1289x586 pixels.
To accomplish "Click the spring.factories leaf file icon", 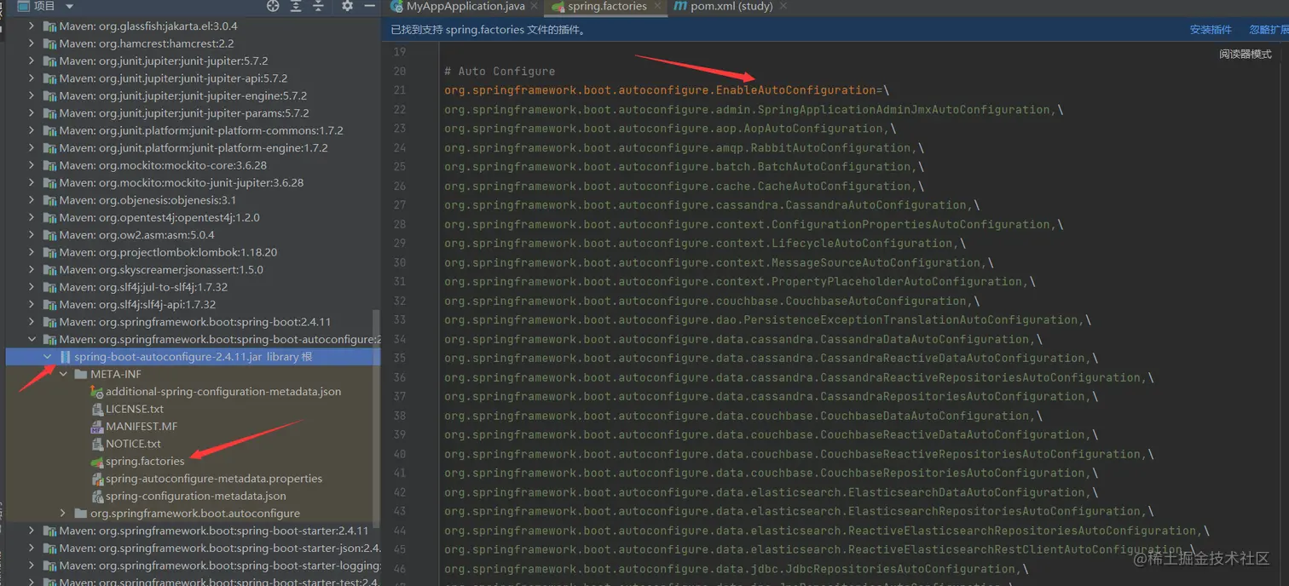I will point(97,462).
